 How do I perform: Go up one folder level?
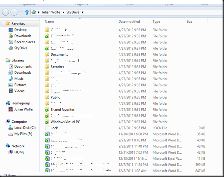(x=27, y=12)
